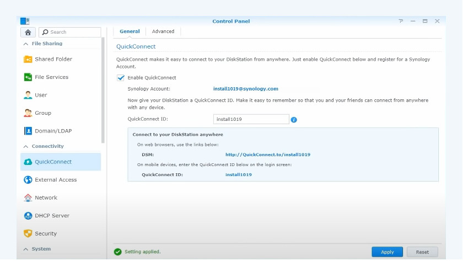The width and height of the screenshot is (463, 261).
Task: Open Shared Folder settings icon
Action: pos(28,59)
